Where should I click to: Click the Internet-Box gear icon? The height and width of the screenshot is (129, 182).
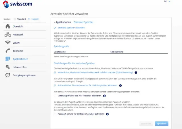click(x=8, y=67)
